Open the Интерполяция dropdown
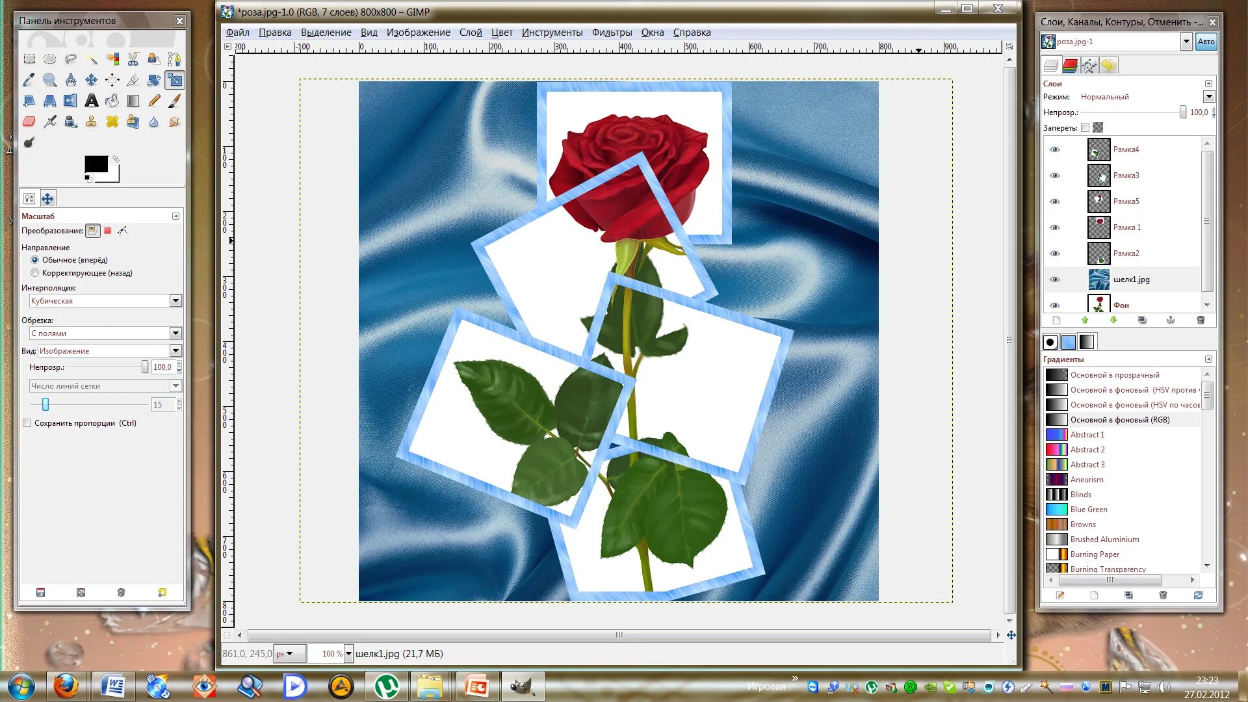This screenshot has height=702, width=1248. click(x=175, y=301)
